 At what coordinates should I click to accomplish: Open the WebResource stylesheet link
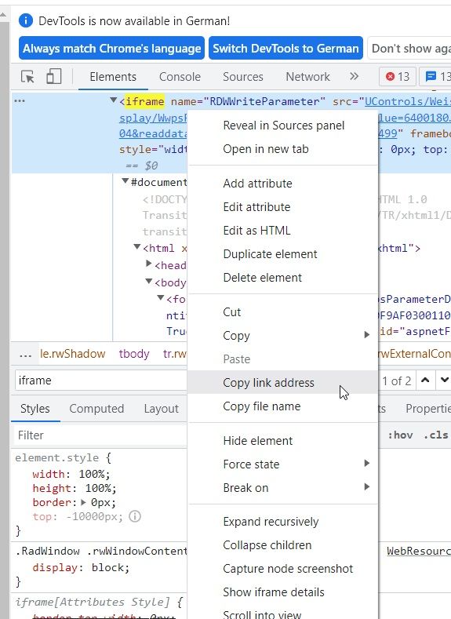coord(419,551)
